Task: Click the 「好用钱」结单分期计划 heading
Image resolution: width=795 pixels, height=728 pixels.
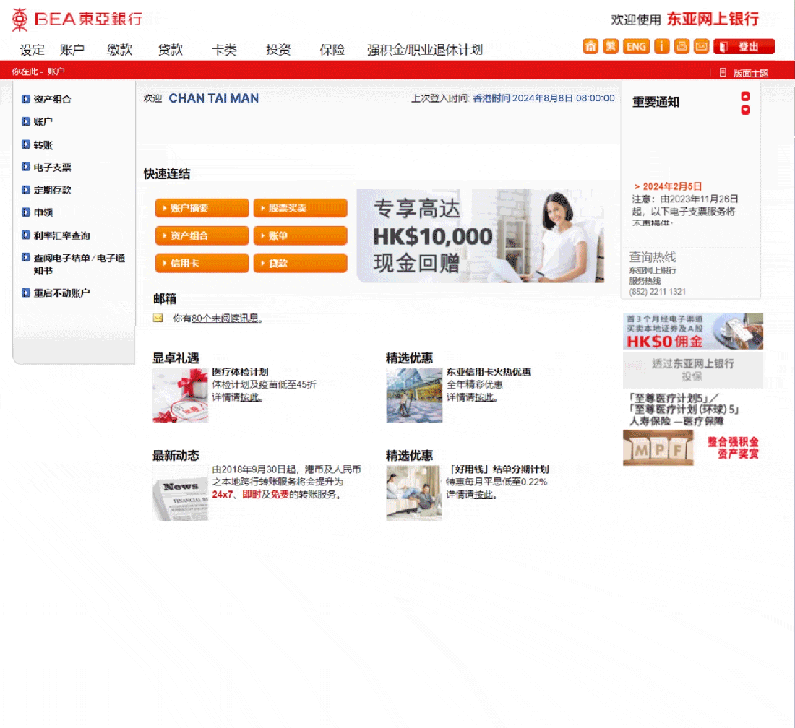Action: (497, 469)
